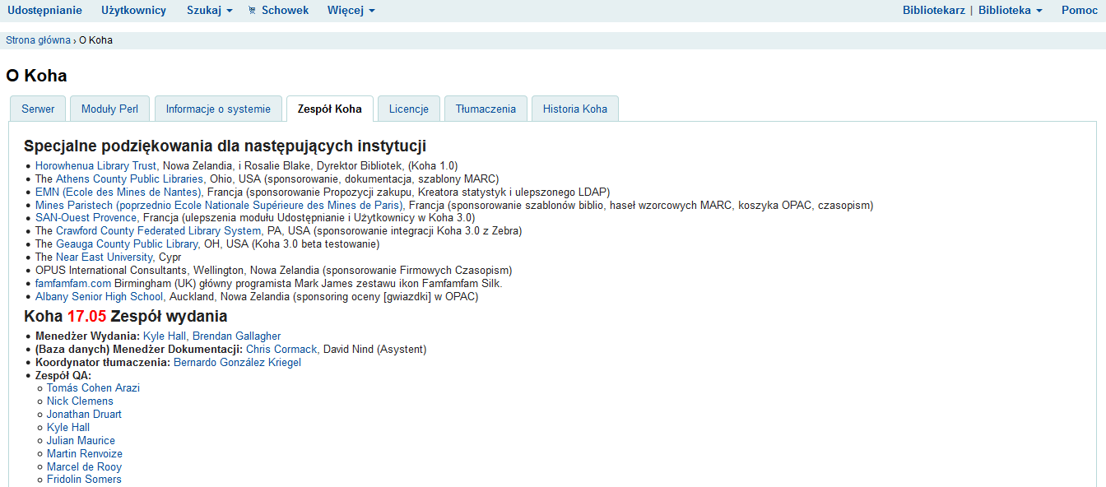Switch to the Moduły Perl tab
The image size is (1106, 487).
coord(110,109)
